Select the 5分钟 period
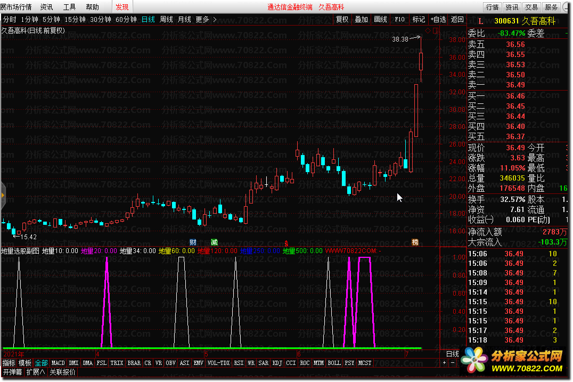The height and width of the screenshot is (382, 573). pyautogui.click(x=51, y=19)
